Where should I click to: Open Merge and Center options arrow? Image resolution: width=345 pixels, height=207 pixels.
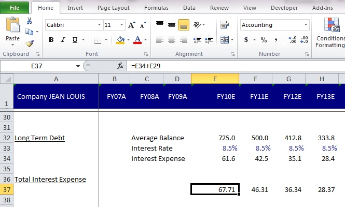(x=232, y=40)
